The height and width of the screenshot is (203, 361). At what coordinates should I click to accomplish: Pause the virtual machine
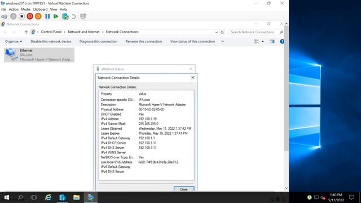pos(47,16)
